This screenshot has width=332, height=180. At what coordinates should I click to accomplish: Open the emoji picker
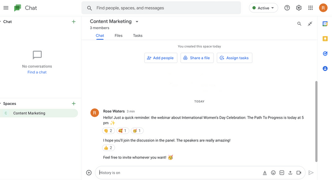pos(273,173)
